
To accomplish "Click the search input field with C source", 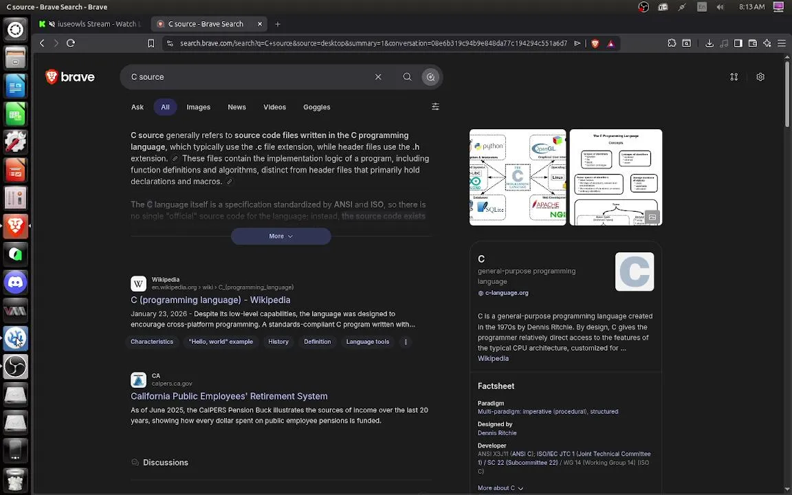I will tap(247, 77).
